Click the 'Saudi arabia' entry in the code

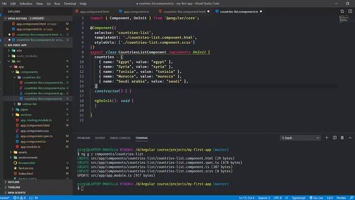point(131,81)
